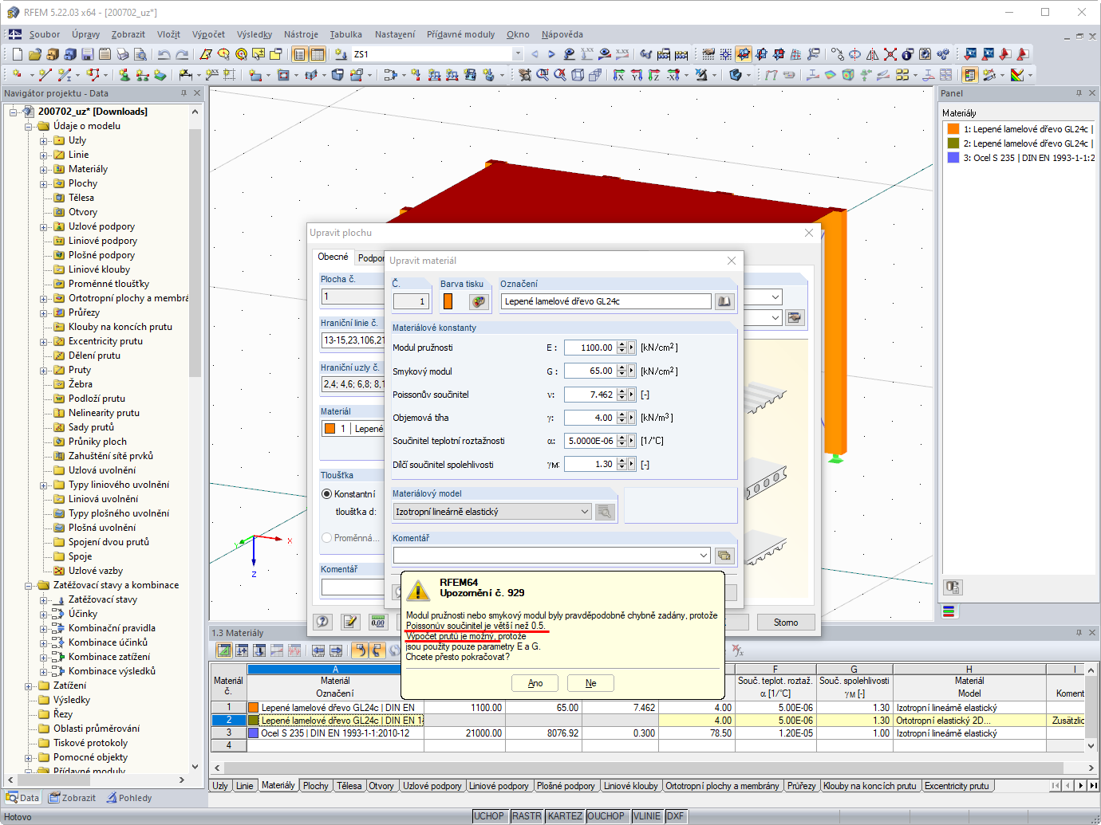Expand Průřezy tree node

[x=44, y=313]
